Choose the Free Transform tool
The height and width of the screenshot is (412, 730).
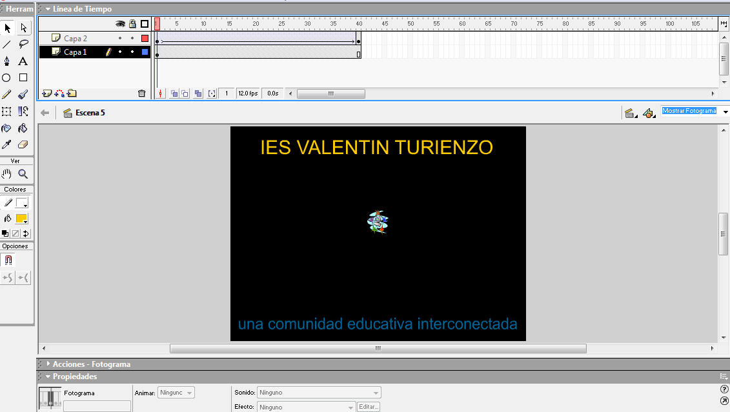[x=6, y=111]
